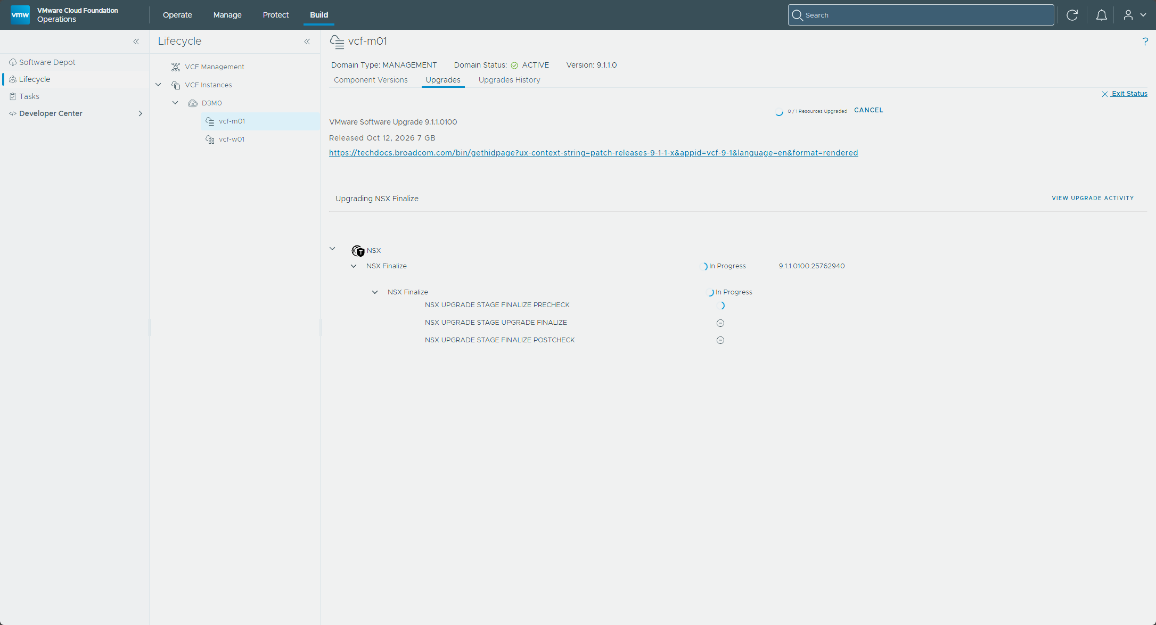Switch to Component Versions tab
Viewport: 1156px width, 625px height.
click(x=371, y=80)
